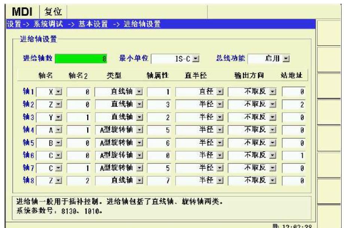Click the 轴6 轴属性 field

pyautogui.click(x=159, y=156)
